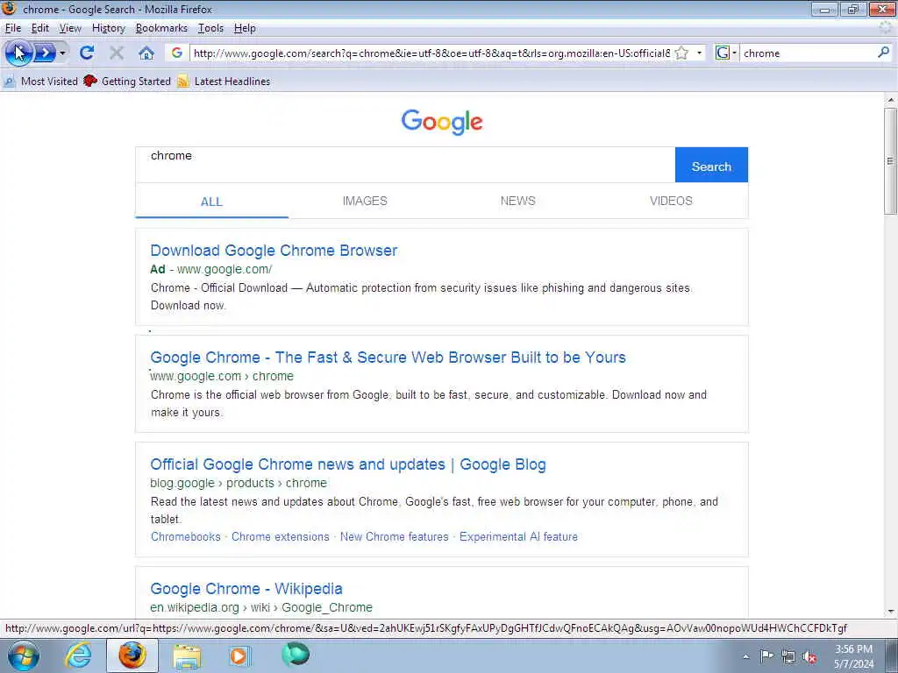898x673 pixels.
Task: Click the en.wikipedia.org › wiki › Google_Chrome text
Action: pyautogui.click(x=261, y=608)
